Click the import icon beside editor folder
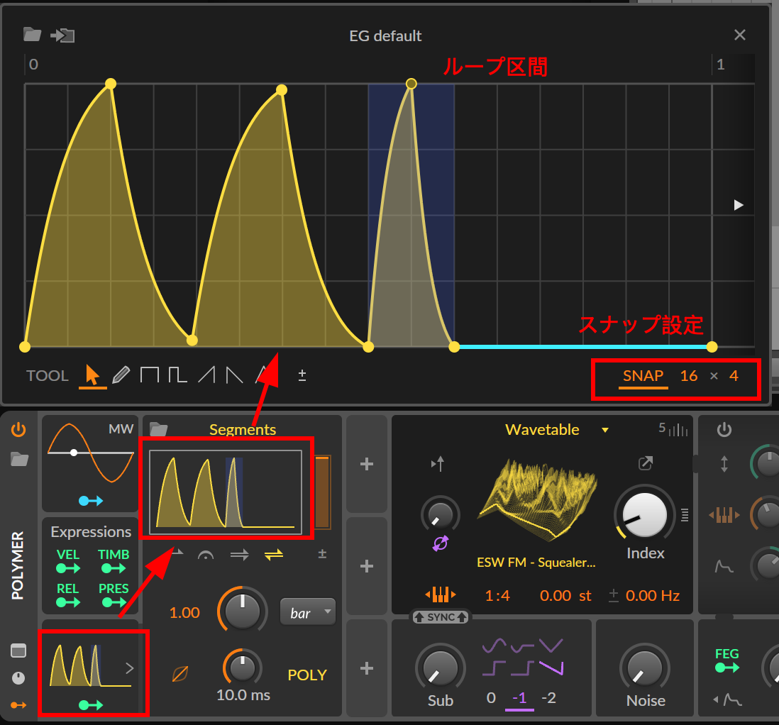Image resolution: width=779 pixels, height=725 pixels. click(x=62, y=35)
